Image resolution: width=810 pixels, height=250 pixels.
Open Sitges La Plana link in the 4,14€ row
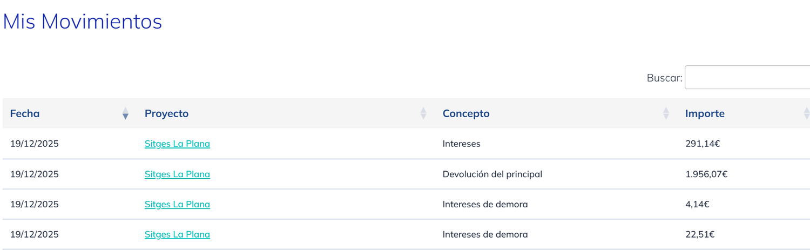(177, 204)
